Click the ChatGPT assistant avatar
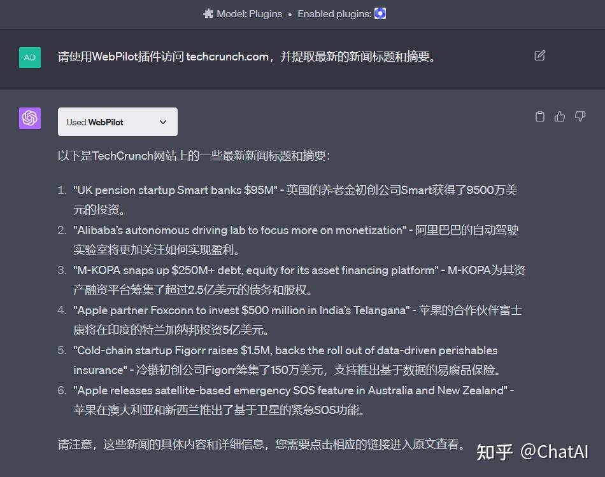 click(30, 118)
